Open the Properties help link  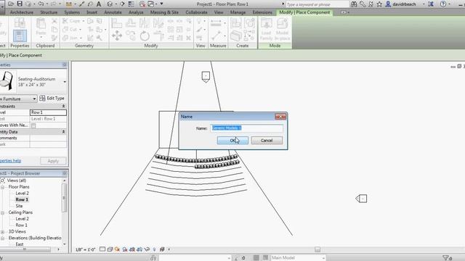[10, 161]
